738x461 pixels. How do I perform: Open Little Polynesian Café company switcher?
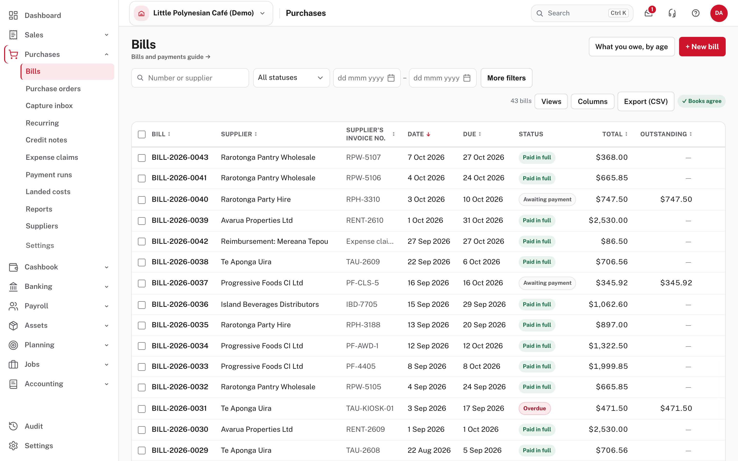click(201, 13)
